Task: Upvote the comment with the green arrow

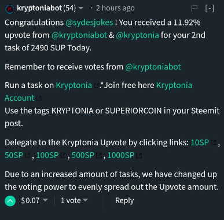Action: click(10, 201)
